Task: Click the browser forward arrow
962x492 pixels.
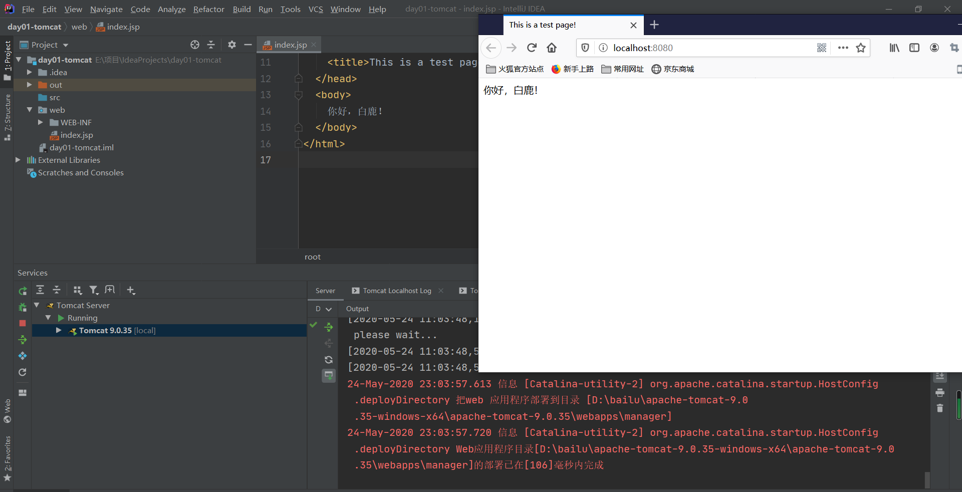Action: pos(512,48)
